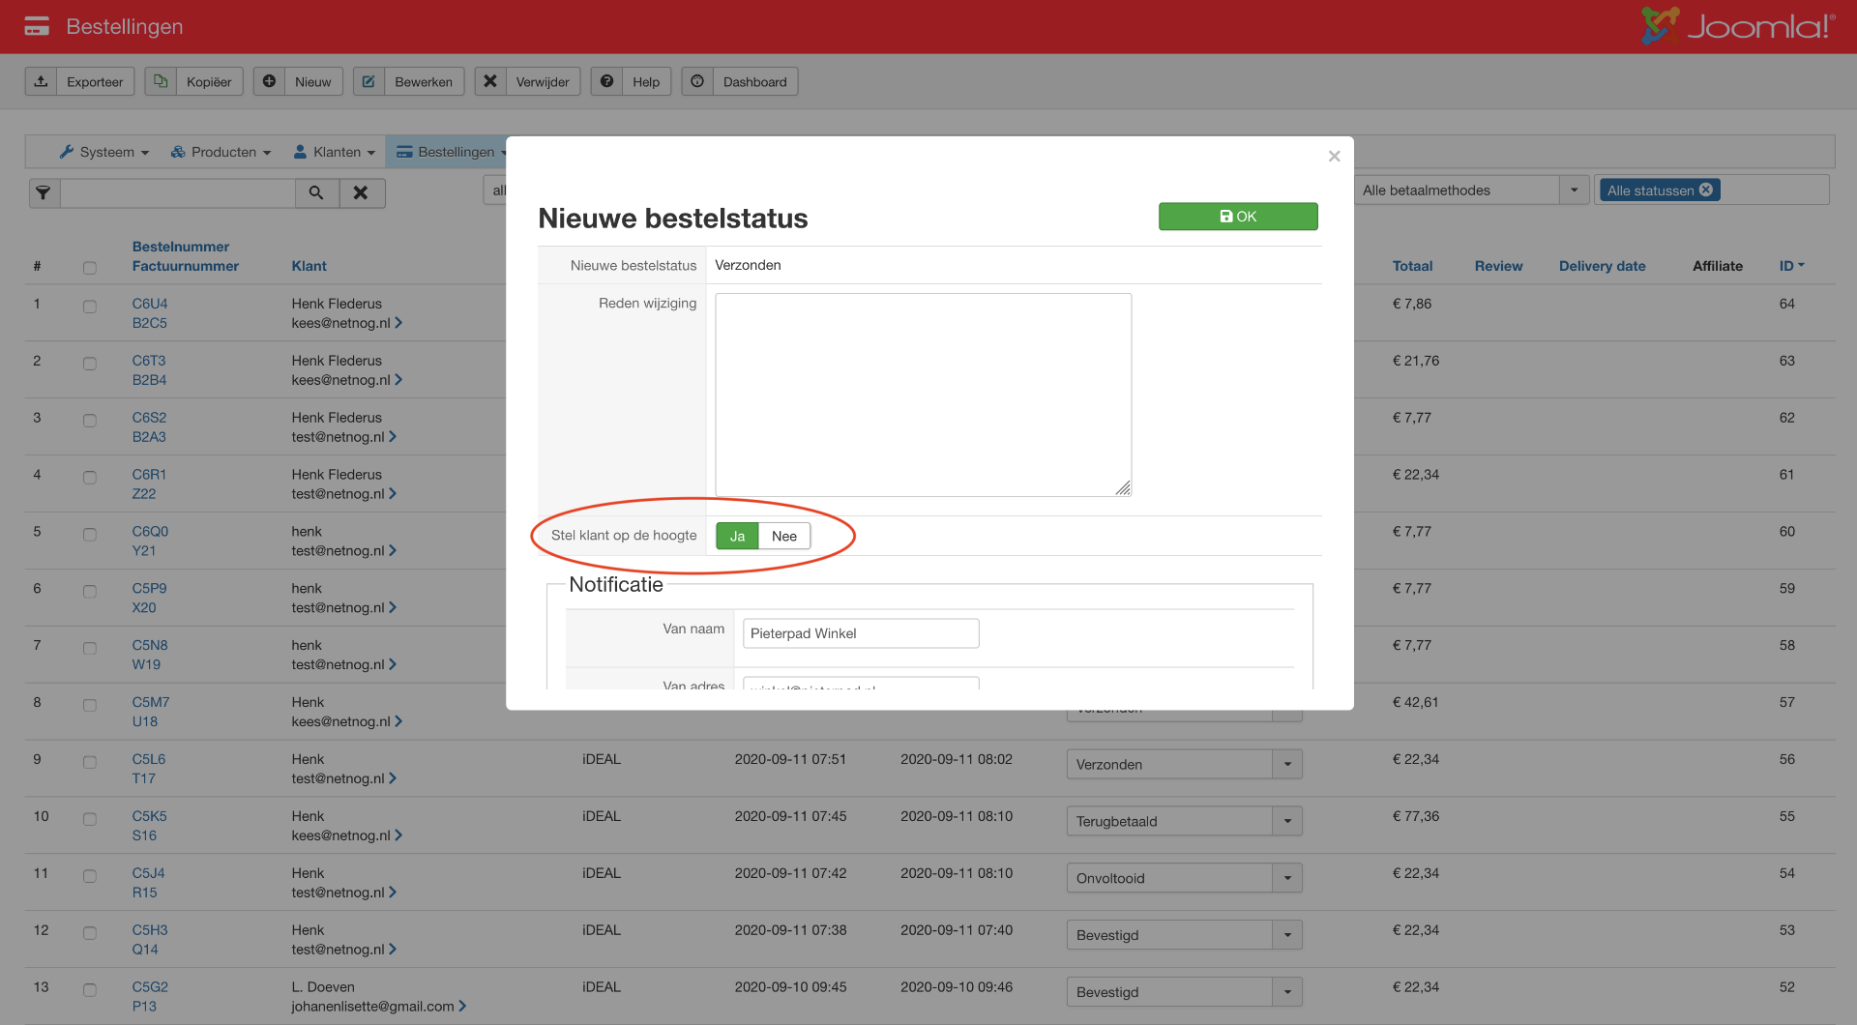Click the Van naam input field
This screenshot has width=1857, height=1025.
pyautogui.click(x=861, y=633)
